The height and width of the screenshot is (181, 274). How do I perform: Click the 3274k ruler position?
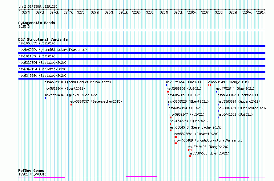coord(26,12)
